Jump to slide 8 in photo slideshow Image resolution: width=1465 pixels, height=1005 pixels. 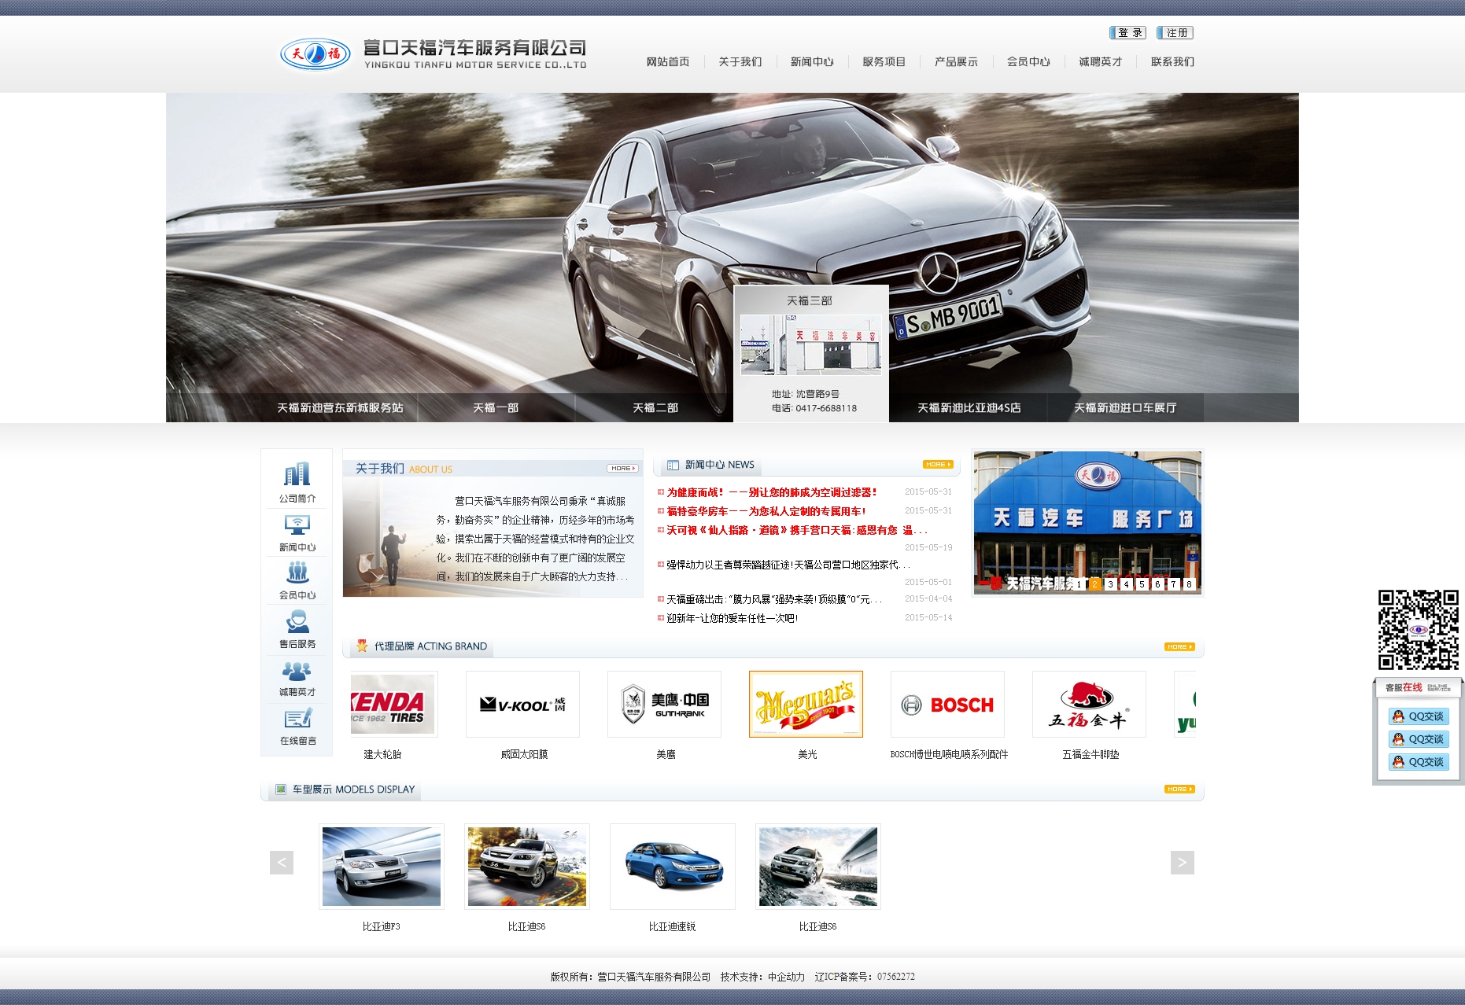pos(1189,584)
